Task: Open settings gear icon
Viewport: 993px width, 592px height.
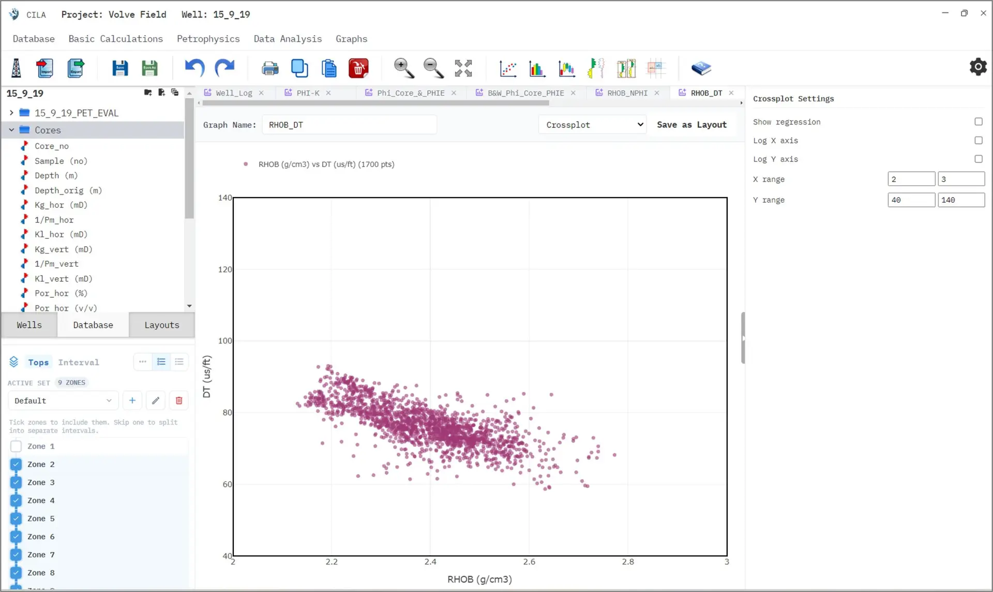Action: click(977, 67)
